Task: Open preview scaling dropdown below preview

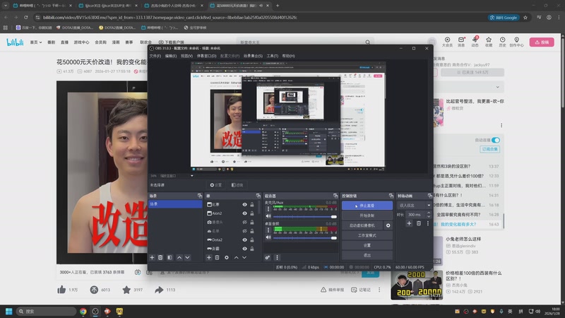Action: coord(191,175)
